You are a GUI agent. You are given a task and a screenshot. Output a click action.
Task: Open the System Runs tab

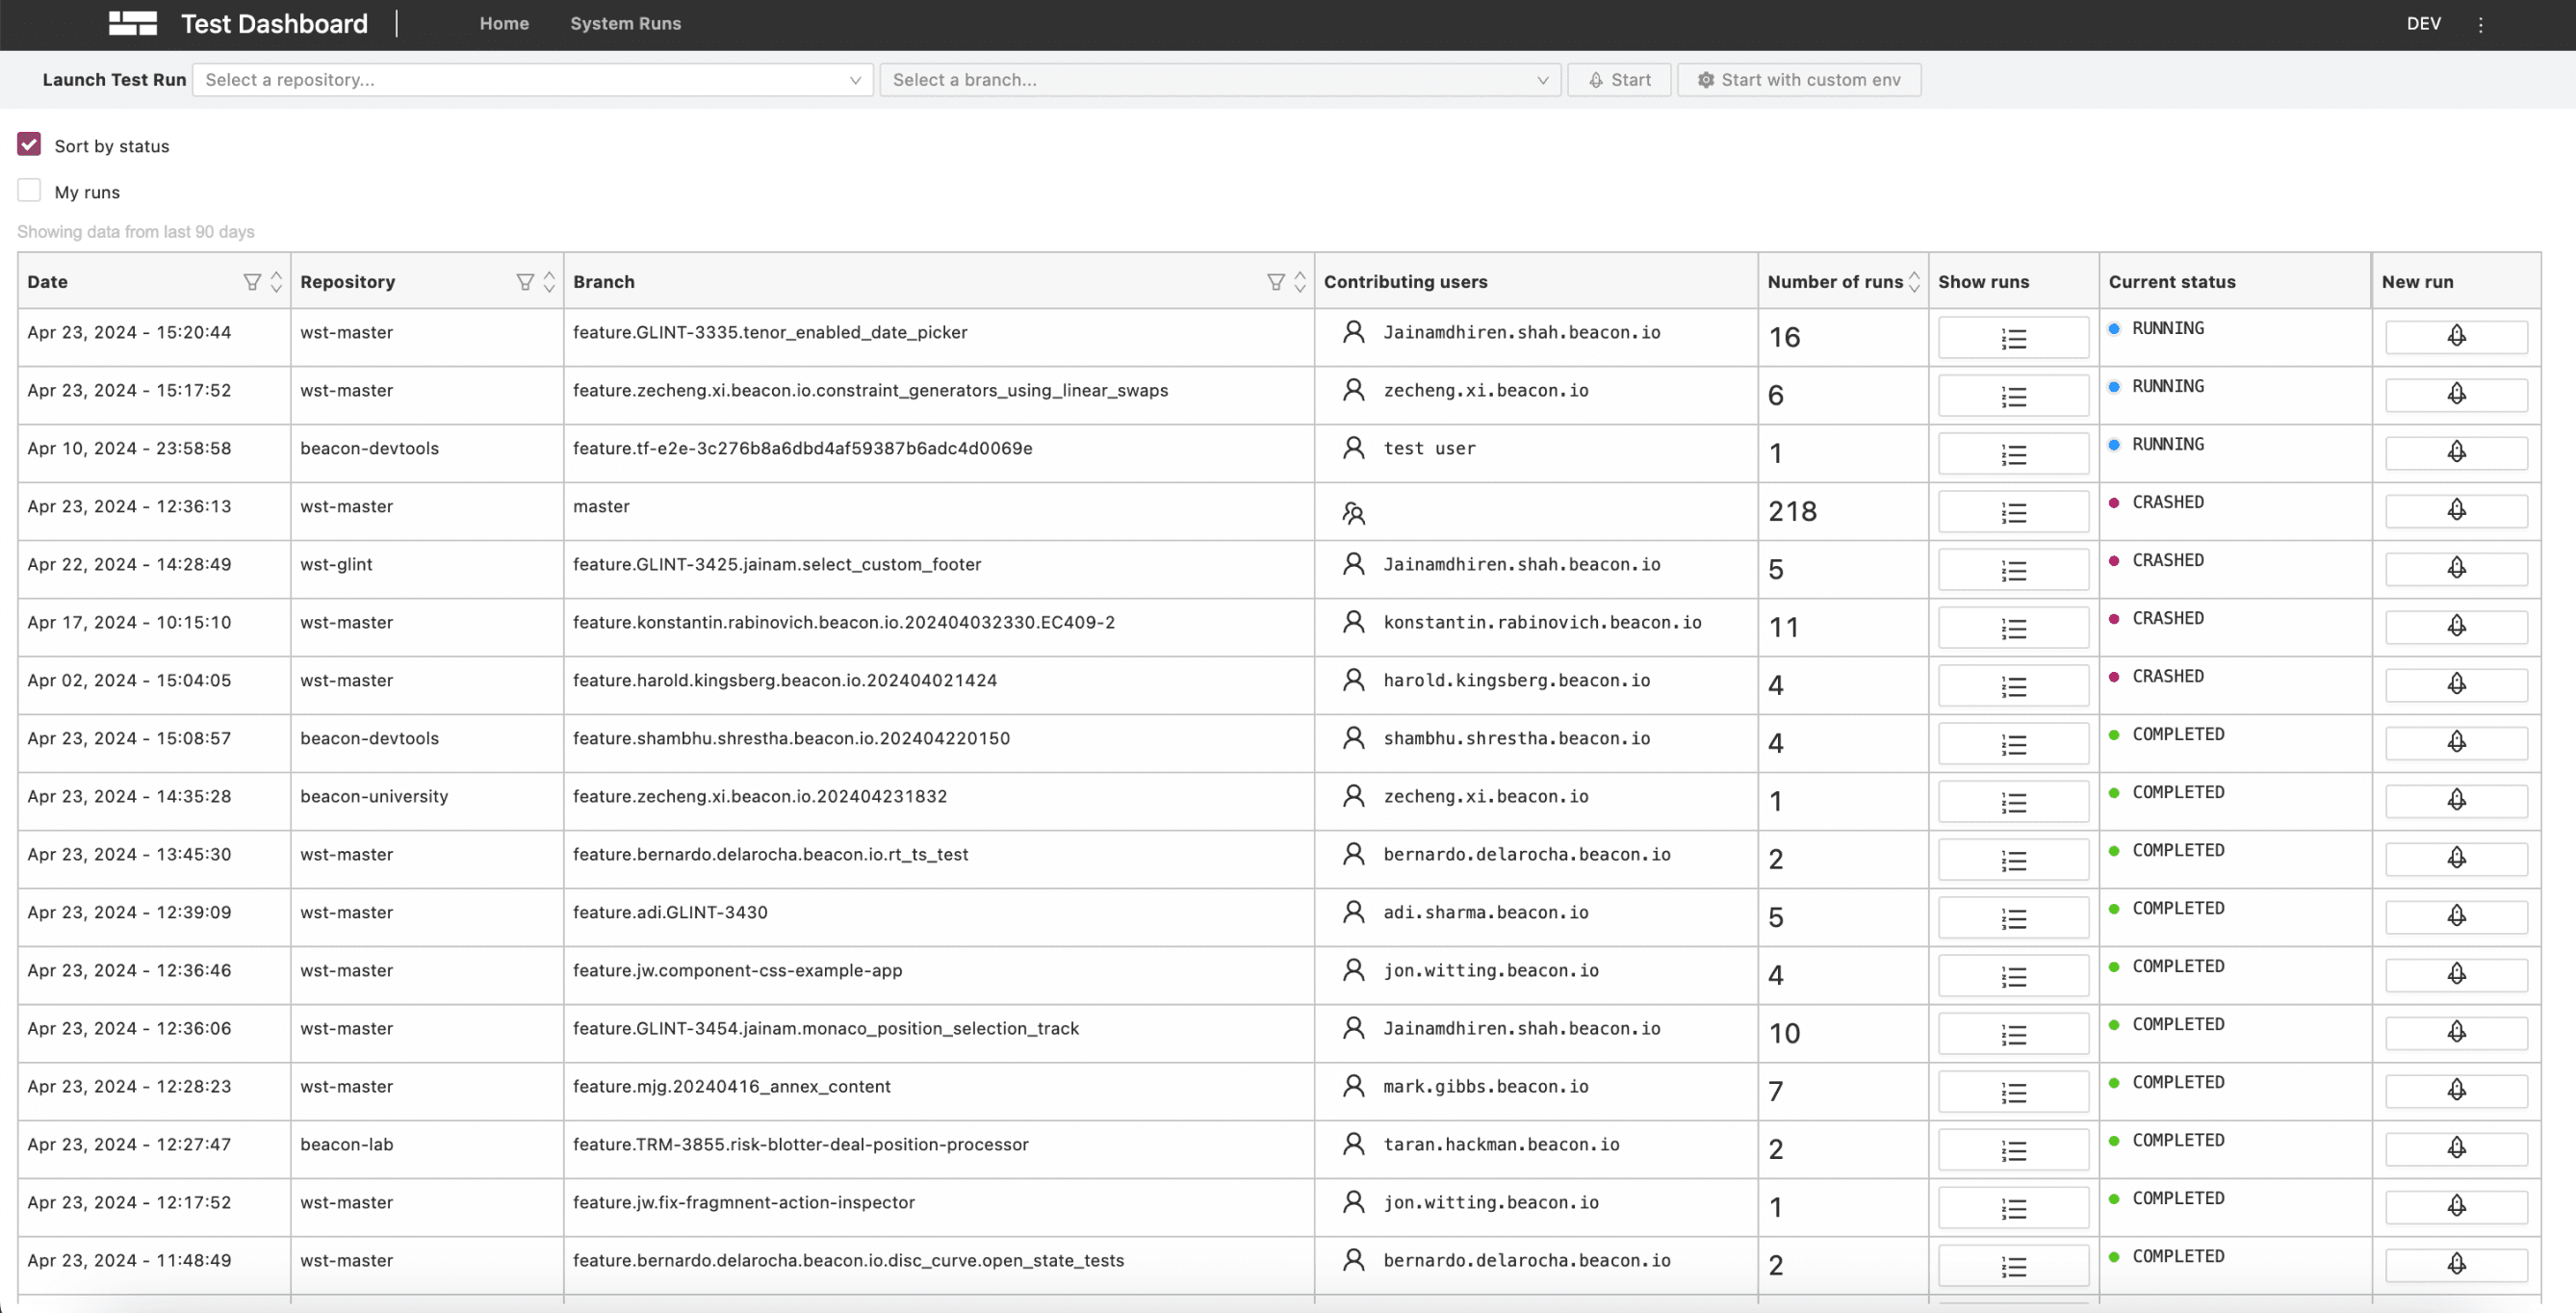pyautogui.click(x=625, y=23)
